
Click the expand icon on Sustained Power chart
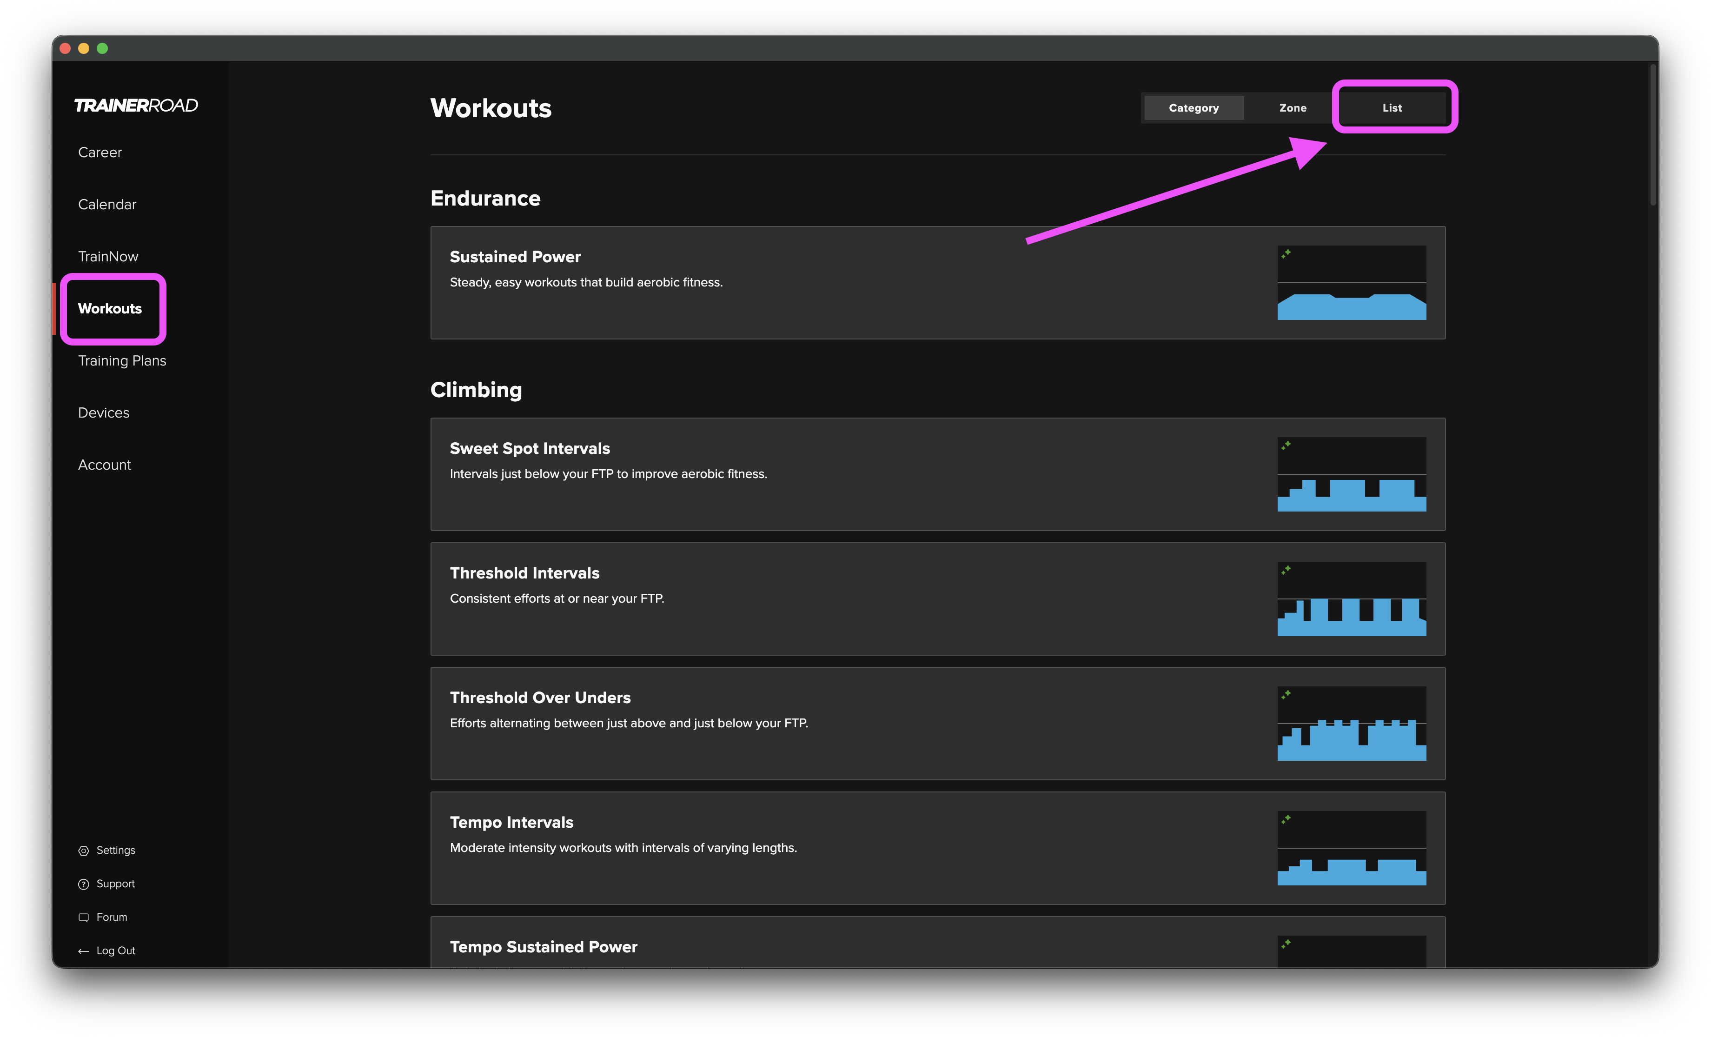[x=1286, y=253]
